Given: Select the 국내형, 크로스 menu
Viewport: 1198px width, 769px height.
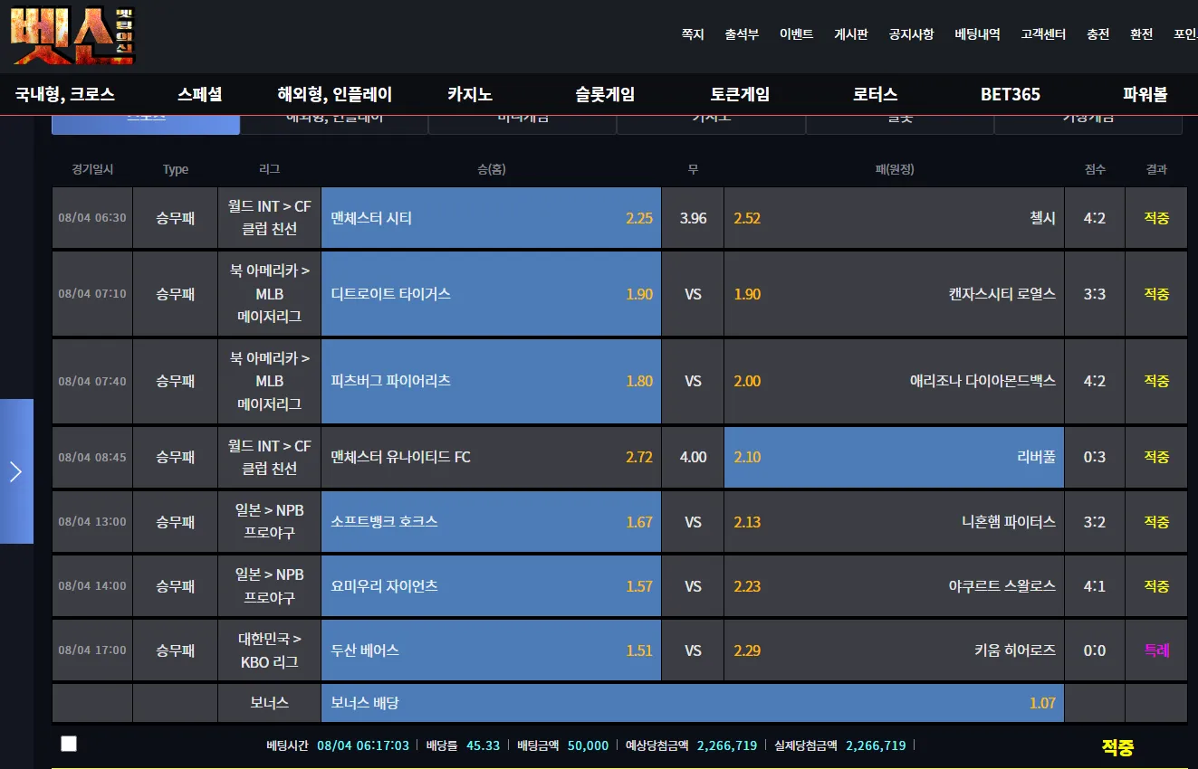Looking at the screenshot, I should pos(65,94).
